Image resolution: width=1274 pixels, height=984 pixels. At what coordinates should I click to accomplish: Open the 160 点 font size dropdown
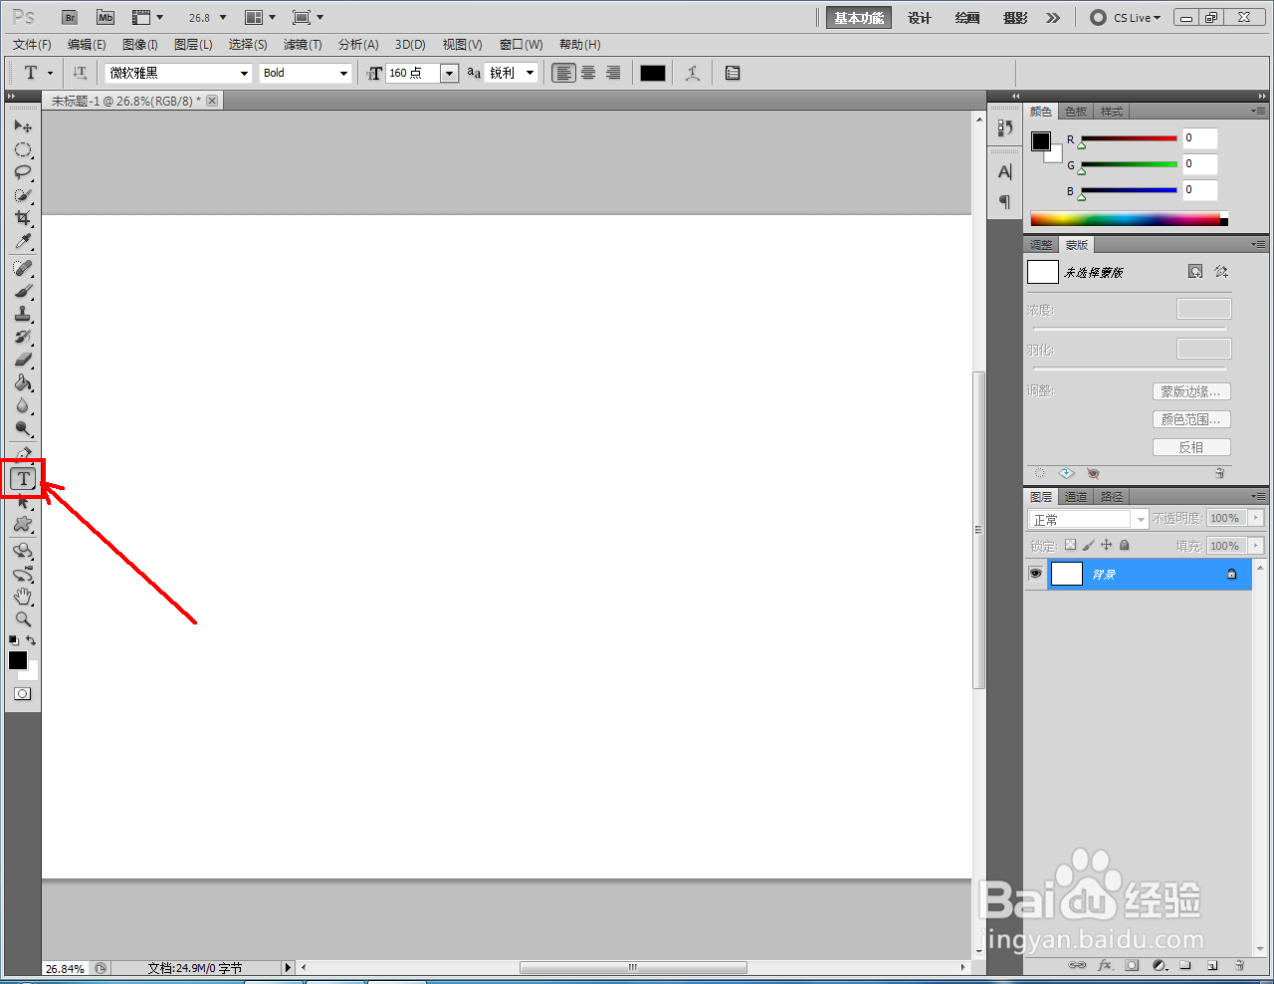(x=449, y=73)
